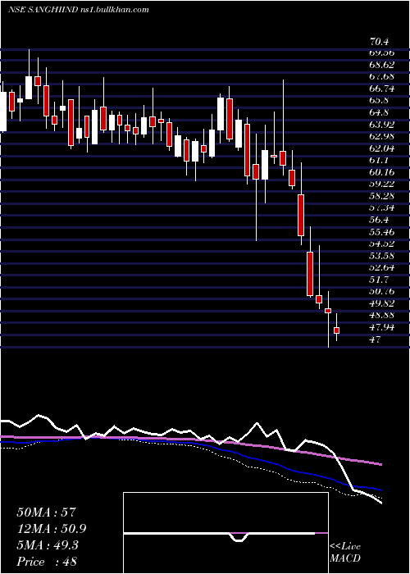Viewport: 410px width, 574px height.
Task: Select the 48.88 price axis label
Action: 382,316
